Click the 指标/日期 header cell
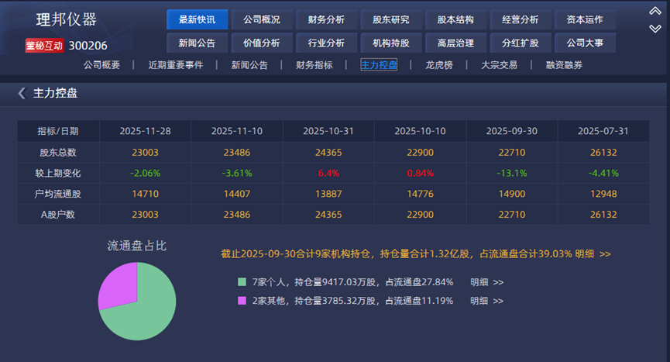 [x=58, y=131]
